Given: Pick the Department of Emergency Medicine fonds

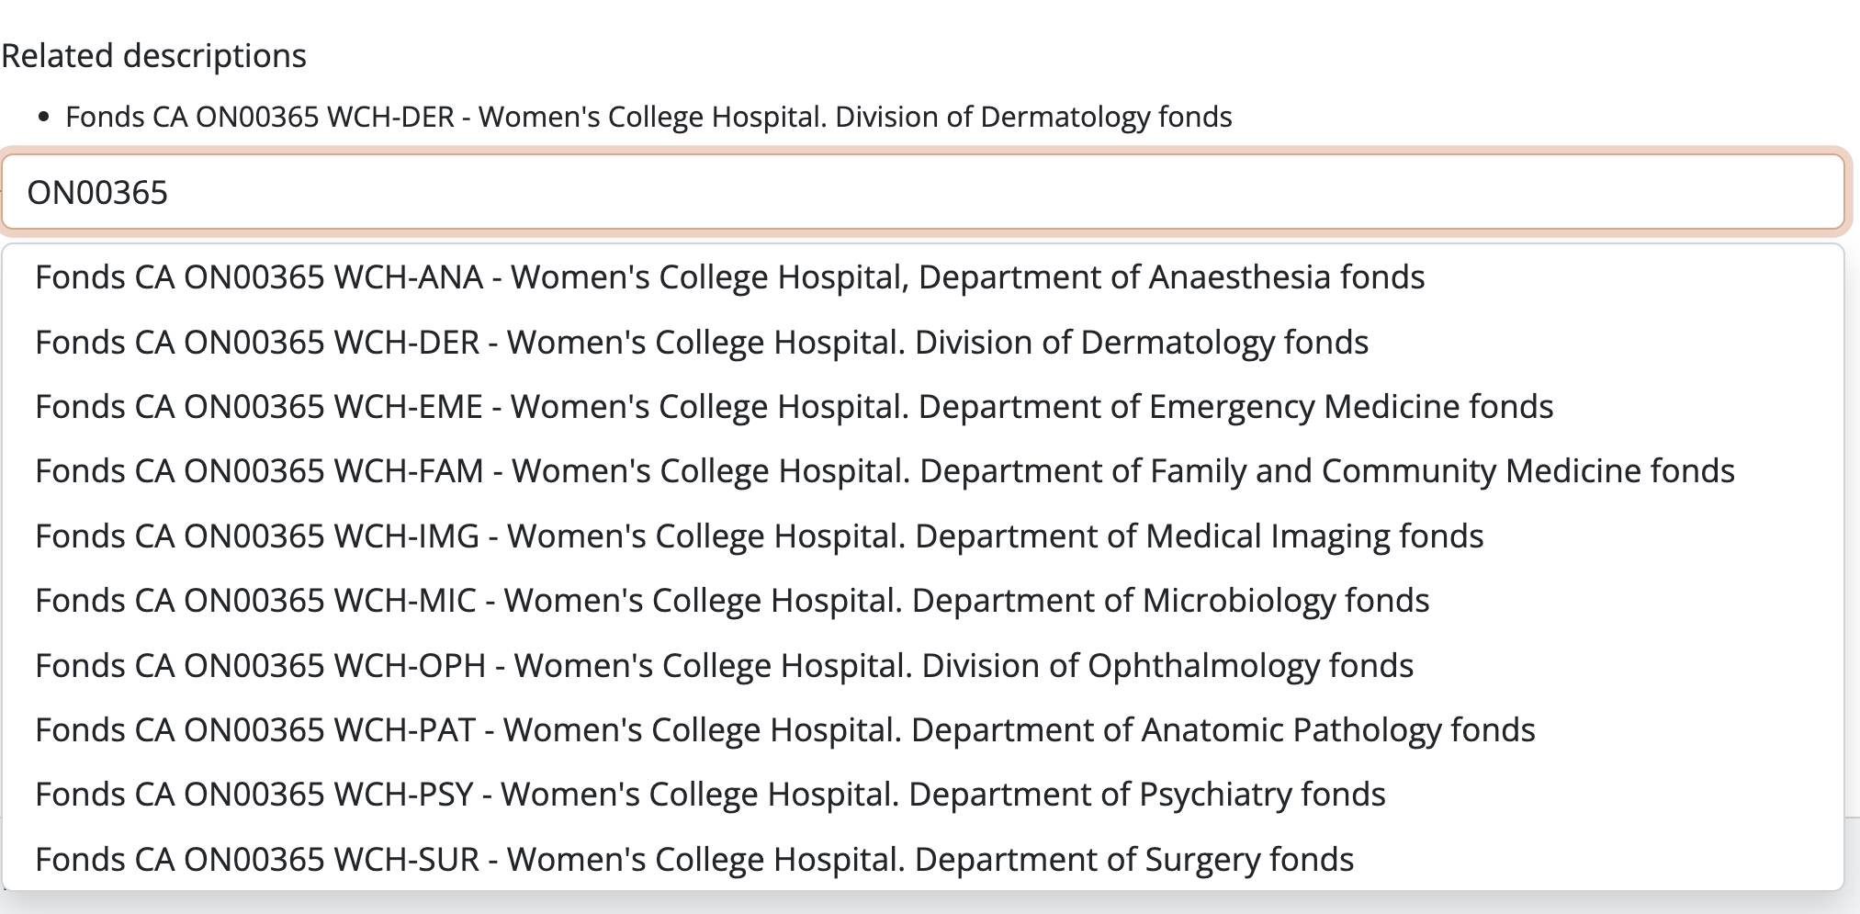Looking at the screenshot, I should point(794,407).
